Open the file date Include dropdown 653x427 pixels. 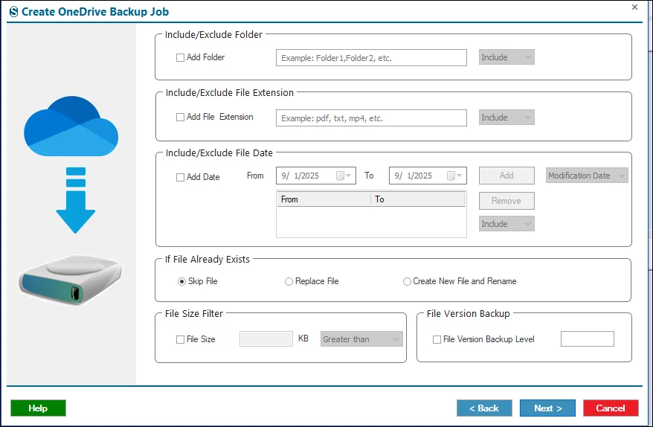[506, 224]
